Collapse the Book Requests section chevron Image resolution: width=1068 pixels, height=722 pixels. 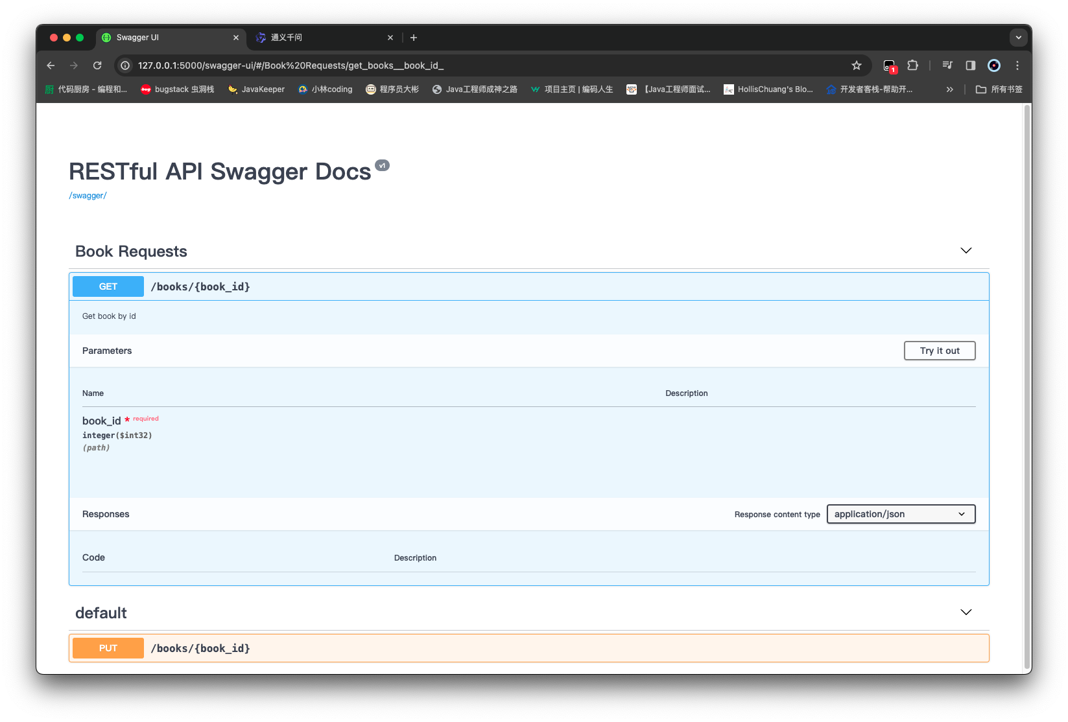pos(966,251)
